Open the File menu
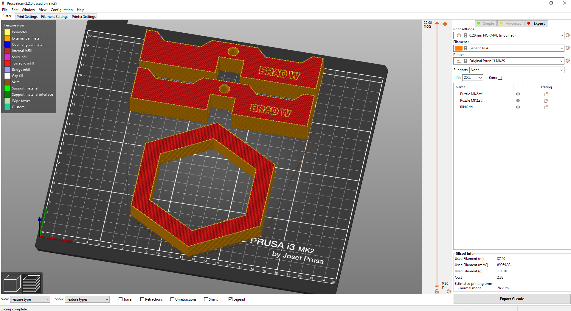 5,10
